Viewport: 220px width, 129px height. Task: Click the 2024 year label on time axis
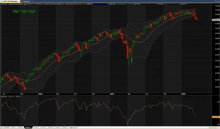click(40, 94)
